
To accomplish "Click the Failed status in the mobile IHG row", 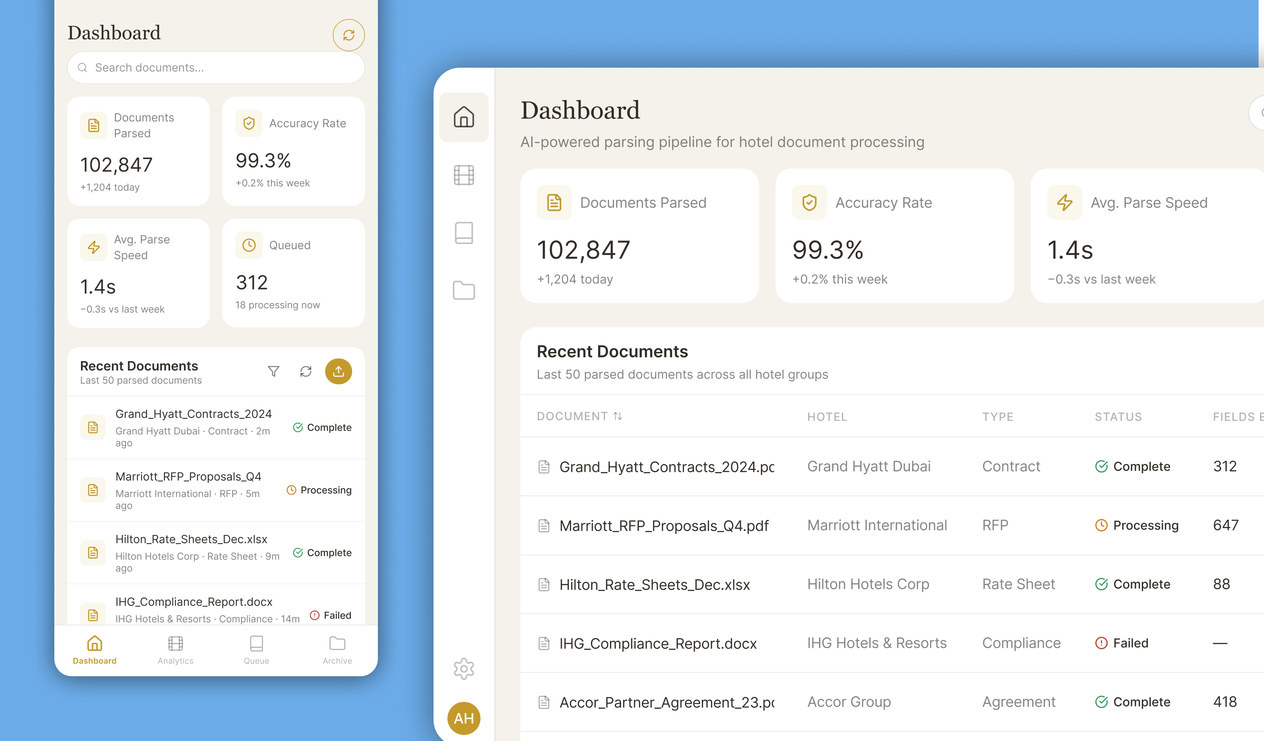I will tap(330, 616).
